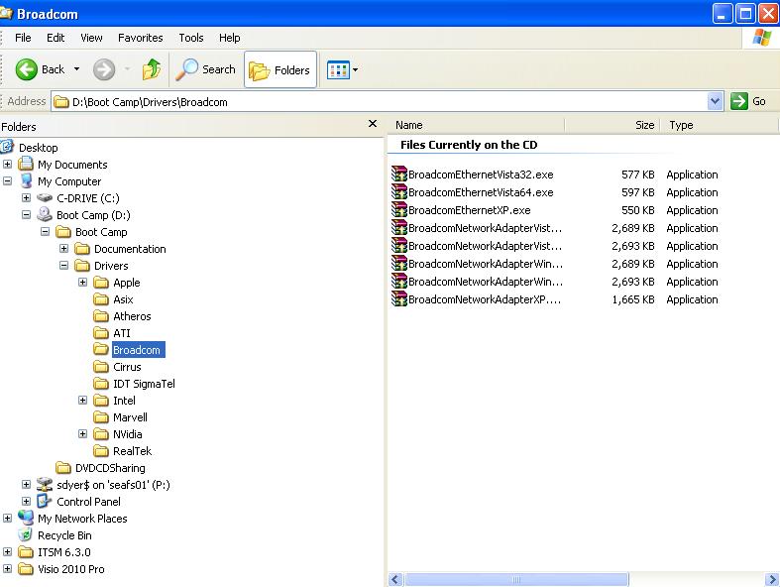Click the Control Panel icon
Image resolution: width=780 pixels, height=587 pixels.
(x=45, y=502)
